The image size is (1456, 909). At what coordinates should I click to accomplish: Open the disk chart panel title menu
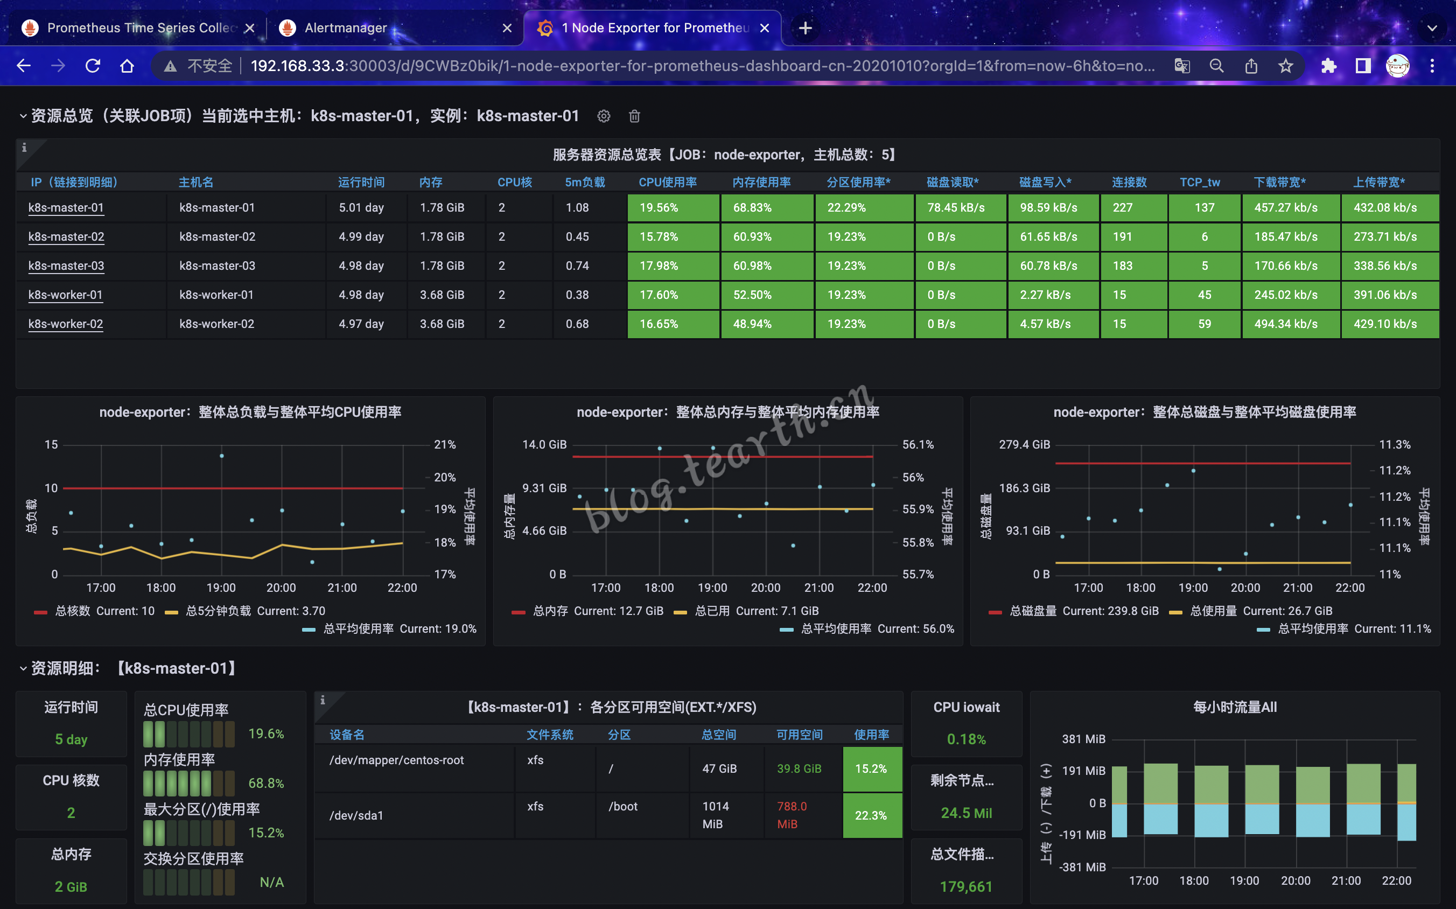click(1205, 412)
